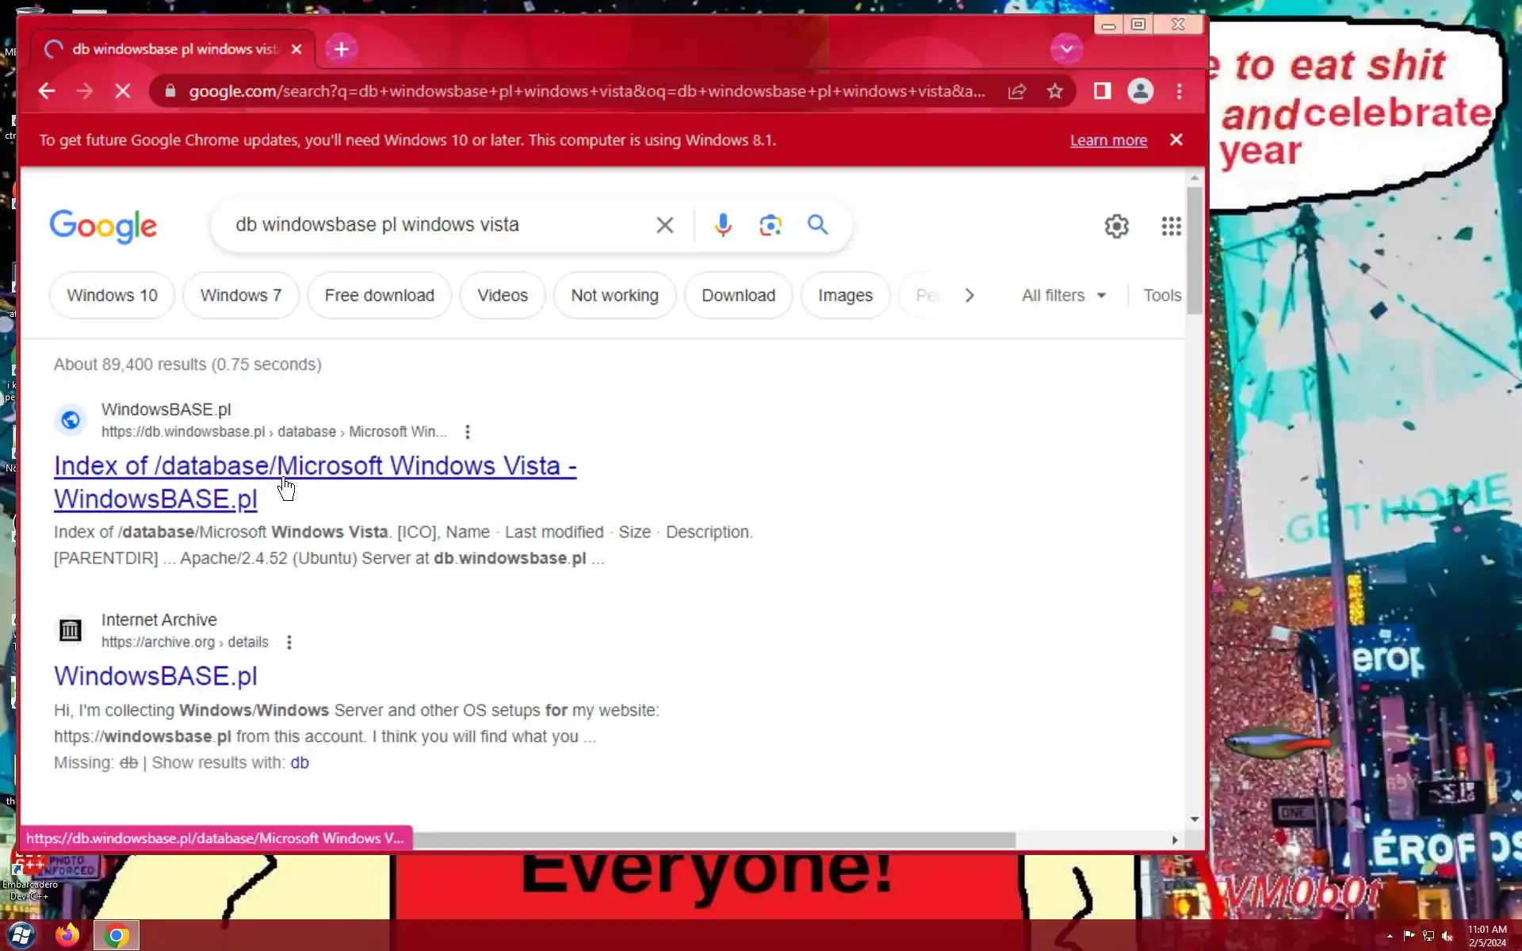Image resolution: width=1522 pixels, height=951 pixels.
Task: Click the Learn more link
Action: pyautogui.click(x=1108, y=140)
